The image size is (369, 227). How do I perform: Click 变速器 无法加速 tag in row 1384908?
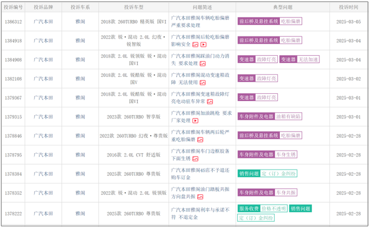(x=299, y=60)
